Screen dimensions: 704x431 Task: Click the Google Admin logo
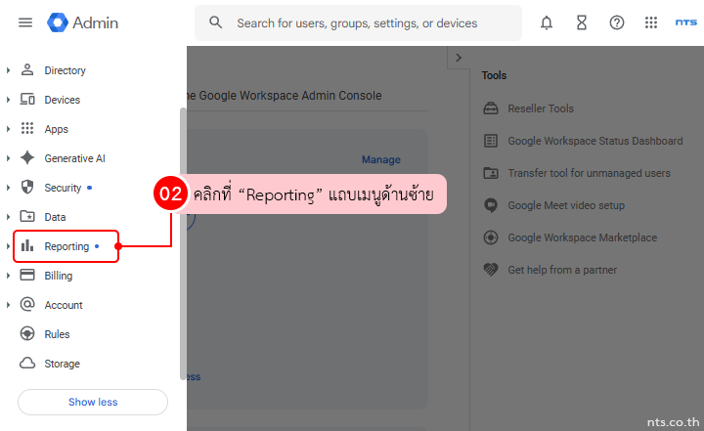[83, 22]
